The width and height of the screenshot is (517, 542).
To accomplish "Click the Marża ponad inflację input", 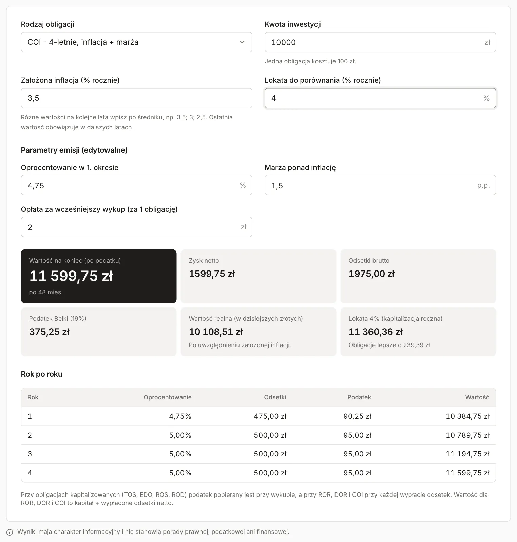I will (380, 185).
